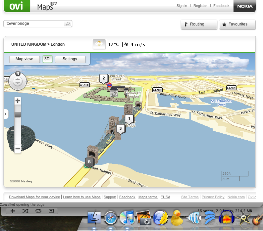The image size is (263, 231).
Task: Click the St Katharines Dock label
Action: coord(221,103)
